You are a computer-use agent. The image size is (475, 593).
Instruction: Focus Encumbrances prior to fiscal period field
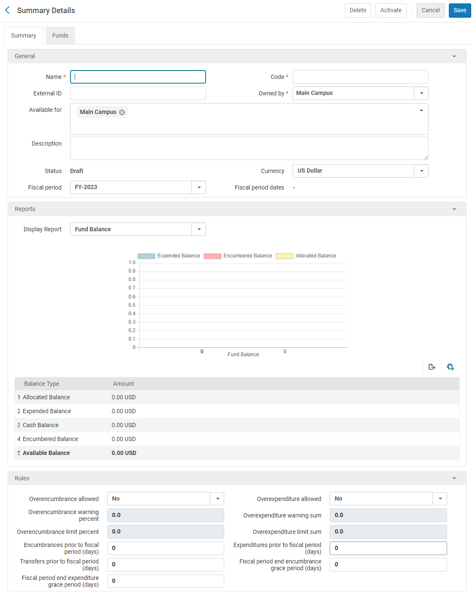166,548
